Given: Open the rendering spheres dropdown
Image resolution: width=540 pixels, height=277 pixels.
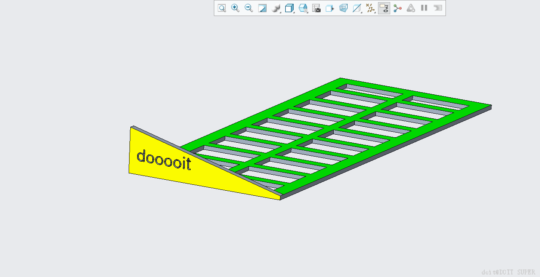Looking at the screenshot, I should tap(276, 8).
